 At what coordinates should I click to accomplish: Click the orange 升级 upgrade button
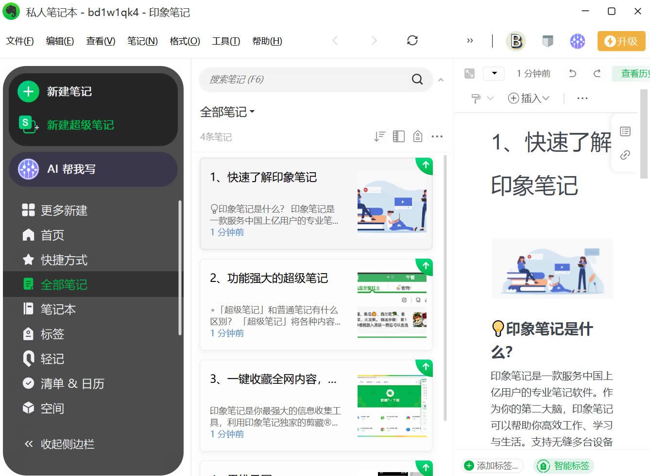pyautogui.click(x=621, y=41)
